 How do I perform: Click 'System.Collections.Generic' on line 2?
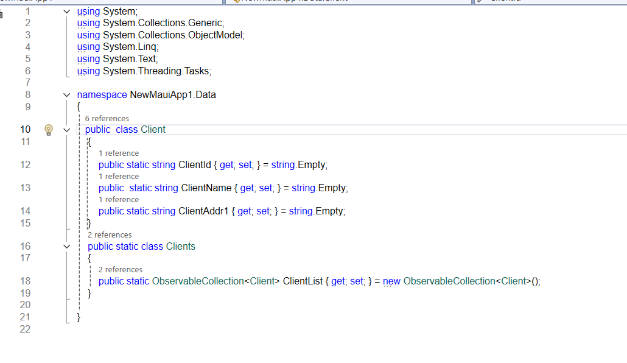tap(163, 23)
